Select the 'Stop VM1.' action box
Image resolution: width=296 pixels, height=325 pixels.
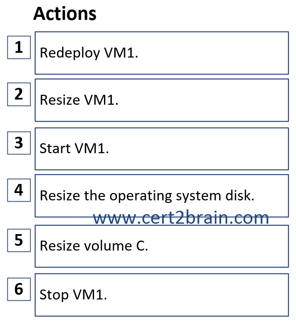click(162, 295)
